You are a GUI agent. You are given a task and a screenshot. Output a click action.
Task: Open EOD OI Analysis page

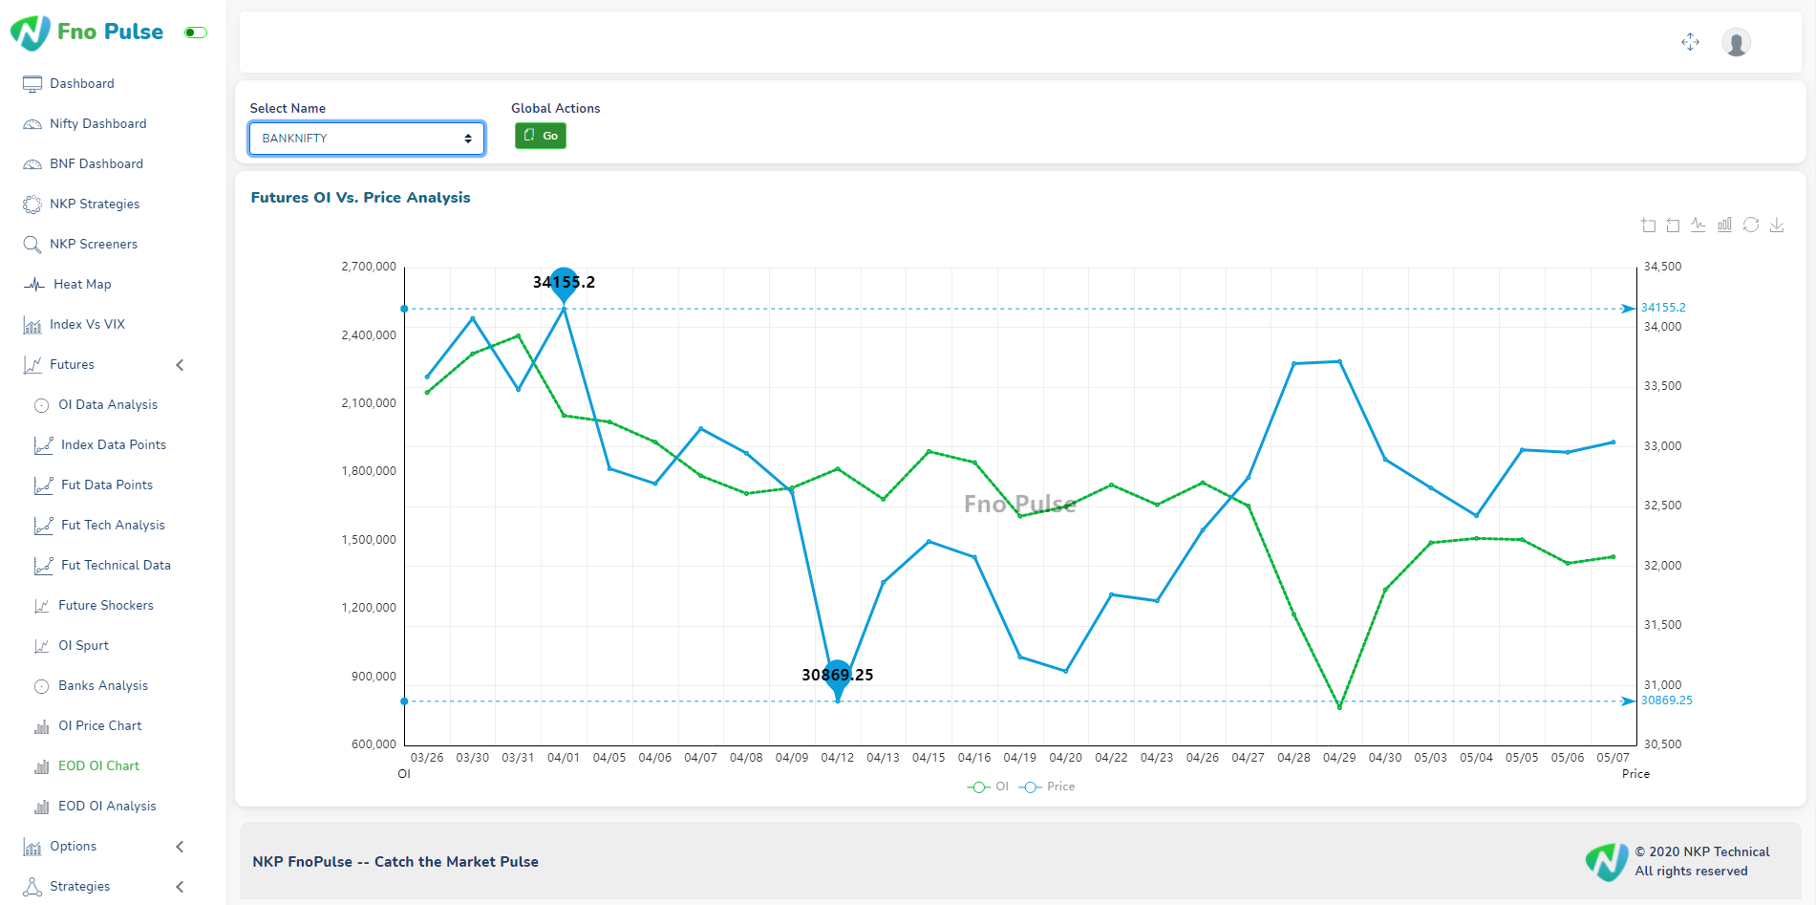[107, 806]
